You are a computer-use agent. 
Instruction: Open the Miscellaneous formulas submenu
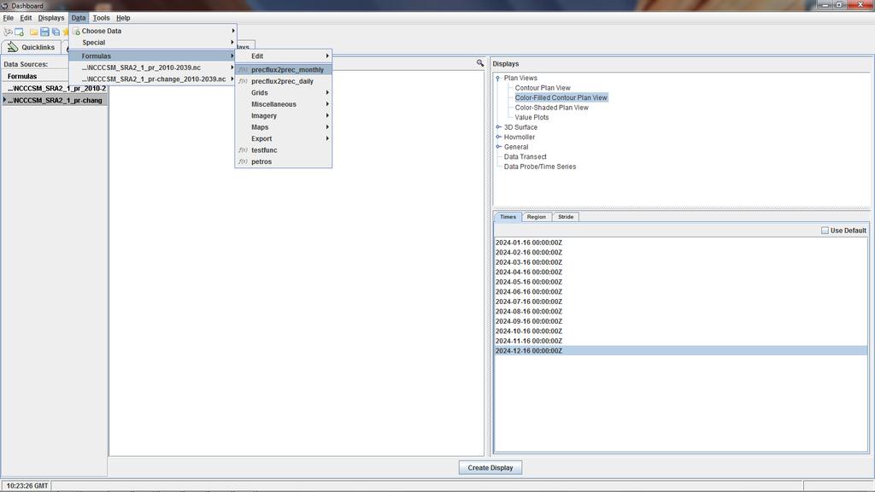pos(284,104)
